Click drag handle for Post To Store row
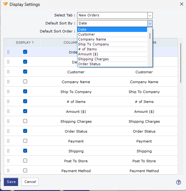The image size is (186, 191). click(x=8, y=161)
